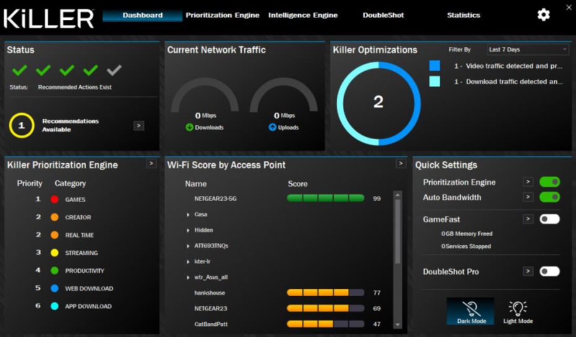Click the Wi-Fi list scroll-up arrow
This screenshot has height=337, width=576.
397,195
